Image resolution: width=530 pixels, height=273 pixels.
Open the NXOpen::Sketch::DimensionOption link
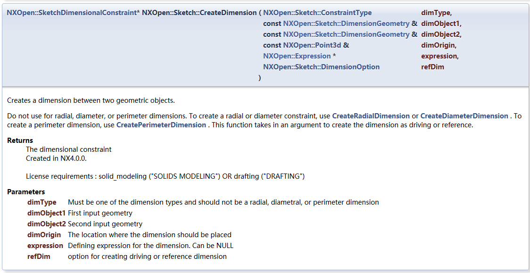coord(321,67)
